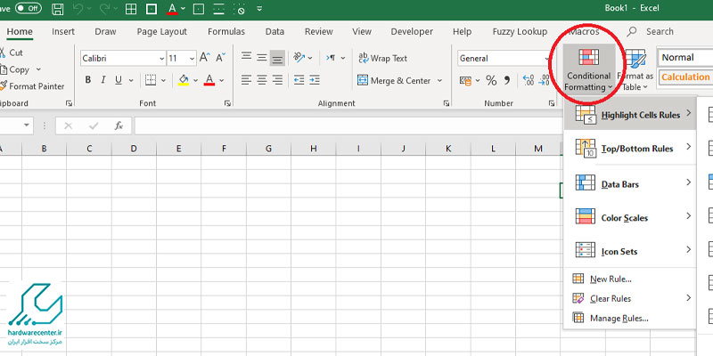Click the Italic button
This screenshot has height=356, width=713.
pos(103,80)
